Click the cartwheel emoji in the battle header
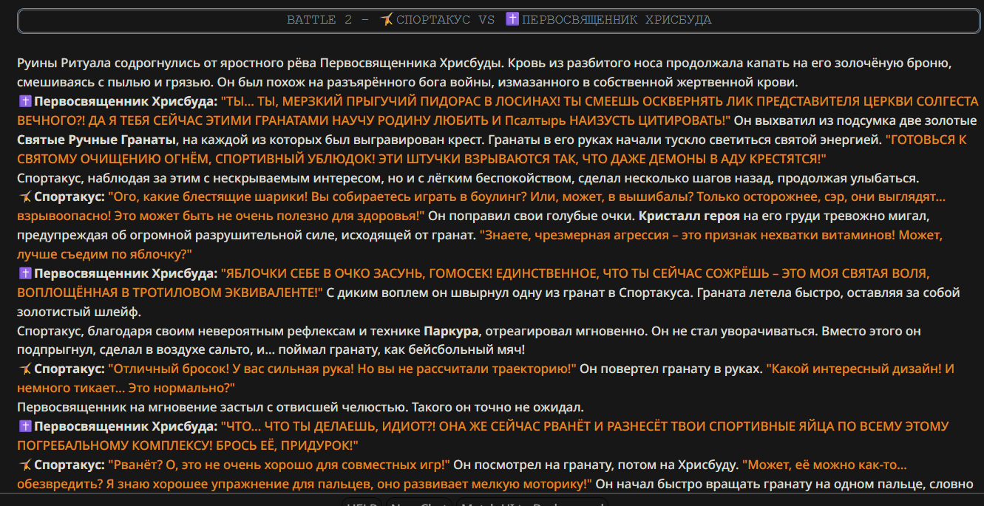This screenshot has width=984, height=506. pos(387,20)
